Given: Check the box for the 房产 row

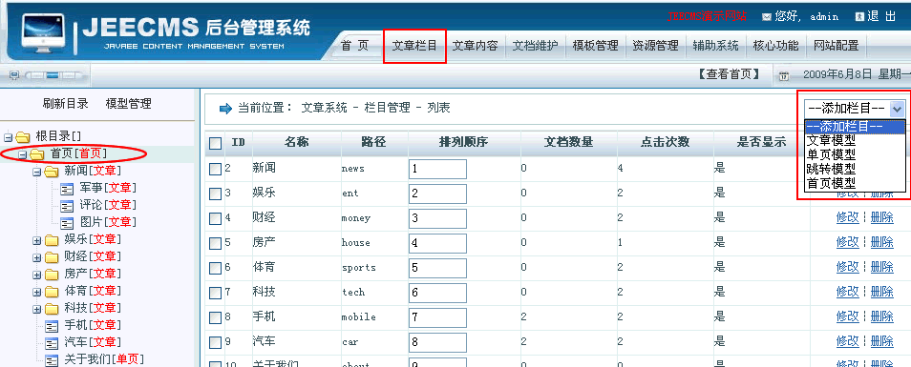Looking at the screenshot, I should 215,243.
